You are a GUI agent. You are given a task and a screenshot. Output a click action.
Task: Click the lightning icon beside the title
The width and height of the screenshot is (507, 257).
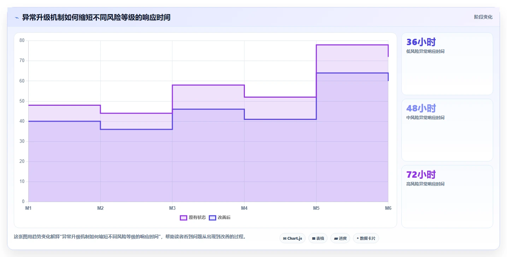pos(17,17)
